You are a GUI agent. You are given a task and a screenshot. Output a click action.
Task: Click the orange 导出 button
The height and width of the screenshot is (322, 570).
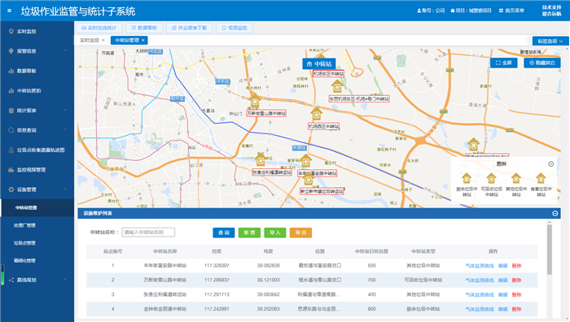(x=300, y=233)
